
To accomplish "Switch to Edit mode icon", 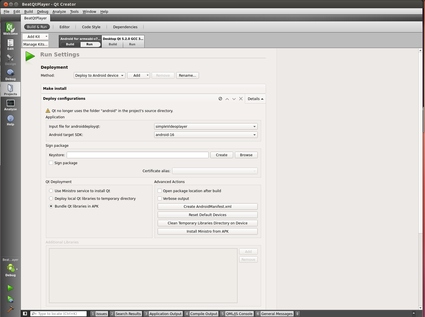I will (x=10, y=44).
